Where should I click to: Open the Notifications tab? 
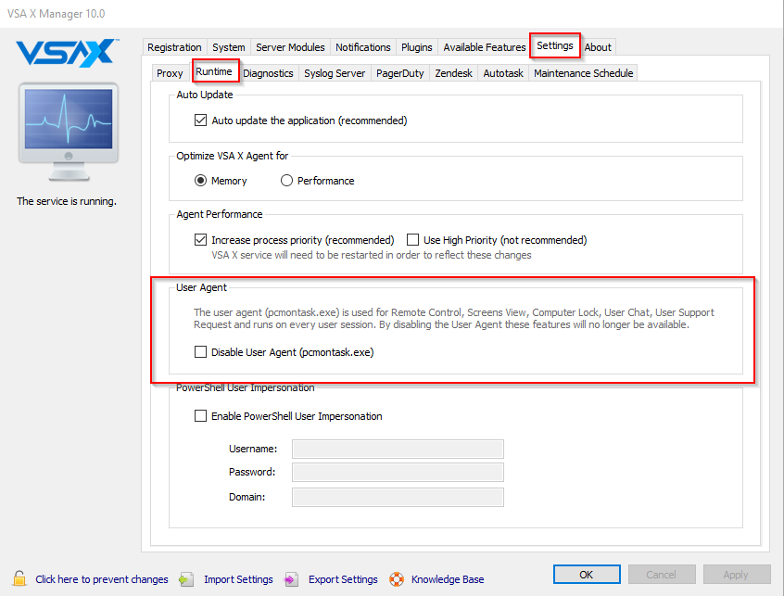363,47
